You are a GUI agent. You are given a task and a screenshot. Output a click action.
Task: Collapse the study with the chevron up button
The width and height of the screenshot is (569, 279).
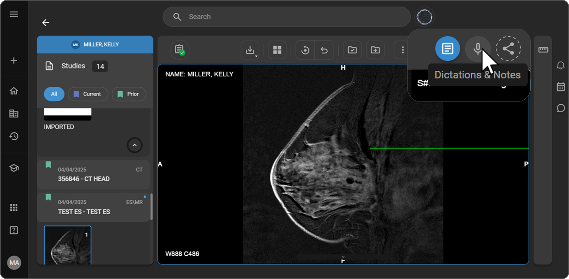click(135, 145)
